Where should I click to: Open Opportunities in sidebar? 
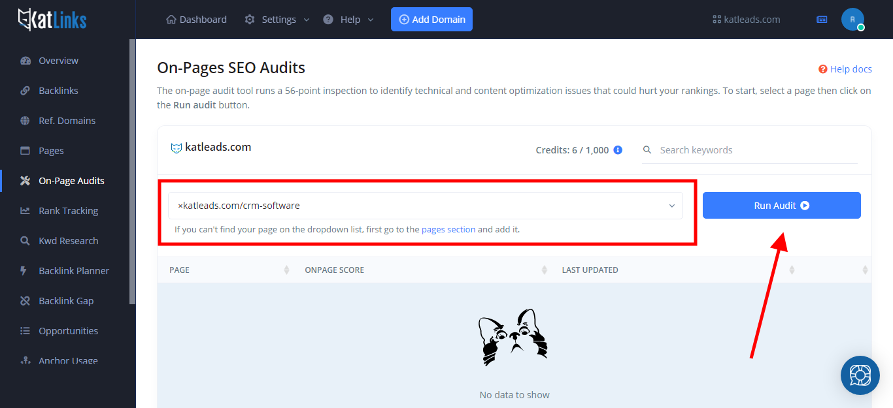point(69,331)
